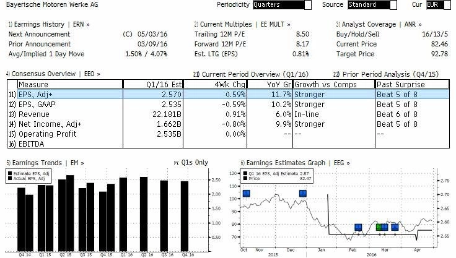Click the blue event marker in mid-December
Viewport: 456px width, 258px height.
click(x=303, y=194)
